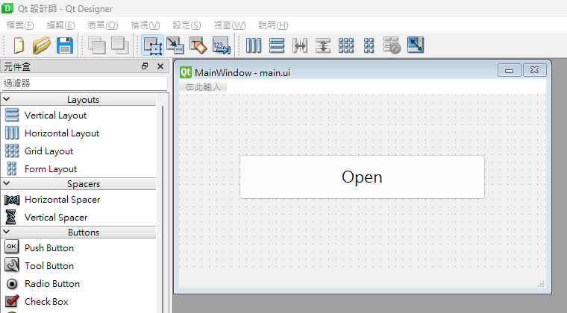Collapse the Layouts category
The image size is (567, 313).
7,99
